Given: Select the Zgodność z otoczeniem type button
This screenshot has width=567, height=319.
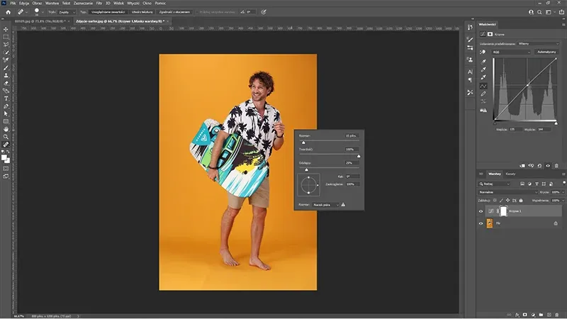Looking at the screenshot, I should [x=174, y=12].
